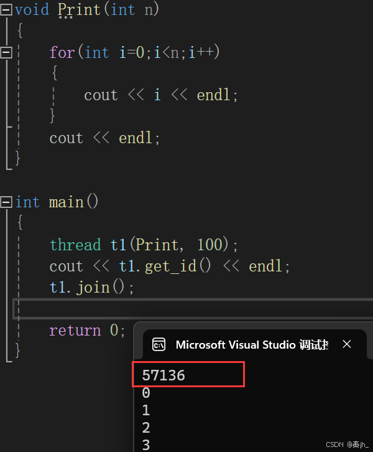Click 'cout << i << endl;' inside loop

161,95
